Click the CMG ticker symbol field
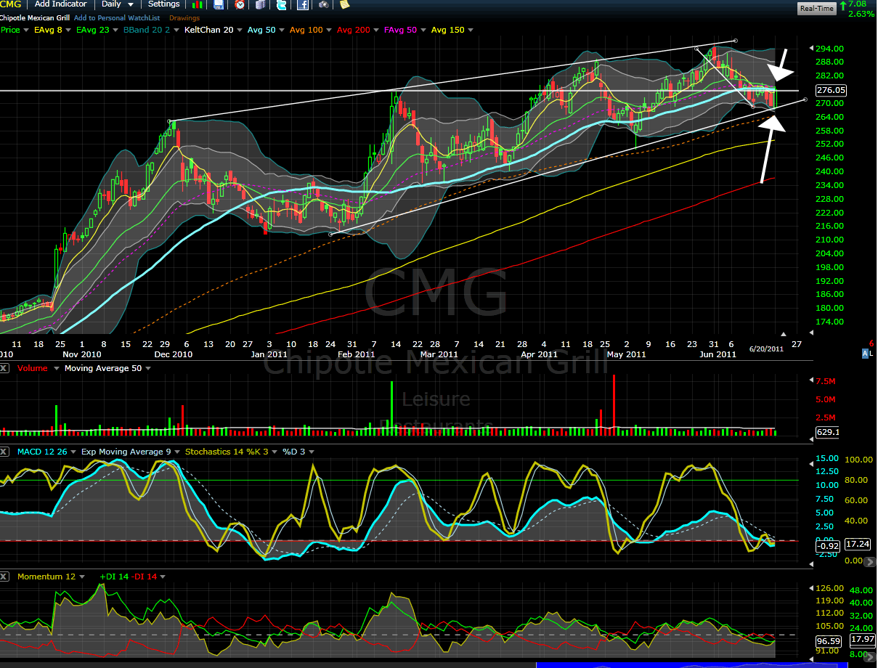Image resolution: width=878 pixels, height=668 pixels. 11,4
